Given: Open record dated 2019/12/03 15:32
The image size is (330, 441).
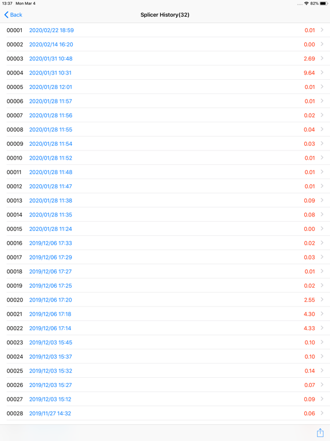Looking at the screenshot, I should 50,371.
